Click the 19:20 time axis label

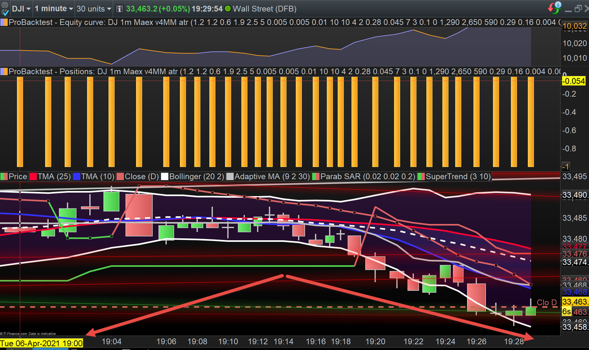375,342
